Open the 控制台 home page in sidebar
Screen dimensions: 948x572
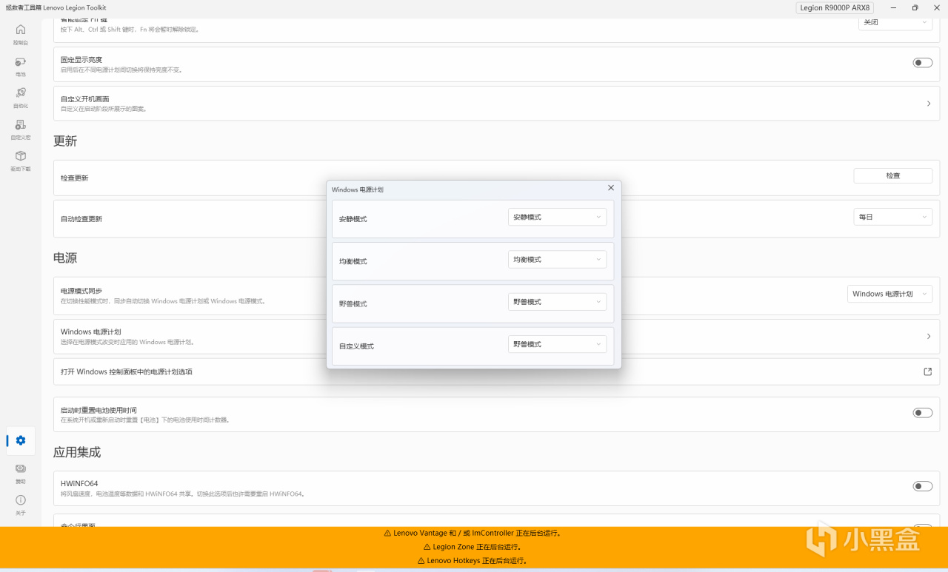tap(21, 34)
